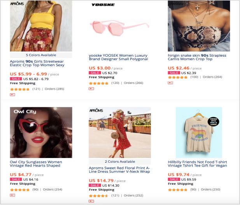Click the star rating of the yooske sunglasses

[98, 83]
